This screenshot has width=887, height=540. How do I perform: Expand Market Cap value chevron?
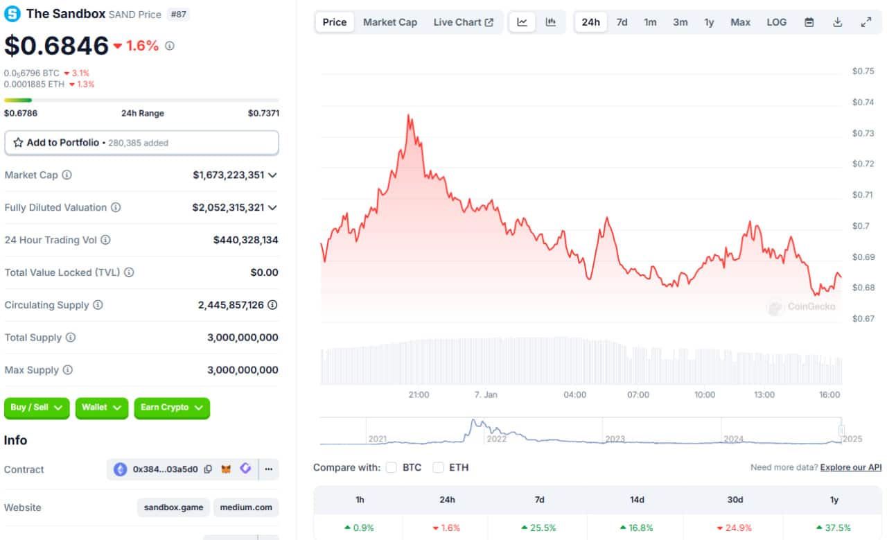click(272, 175)
